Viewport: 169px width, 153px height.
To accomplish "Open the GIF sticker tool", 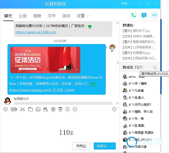I will tap(14, 109).
